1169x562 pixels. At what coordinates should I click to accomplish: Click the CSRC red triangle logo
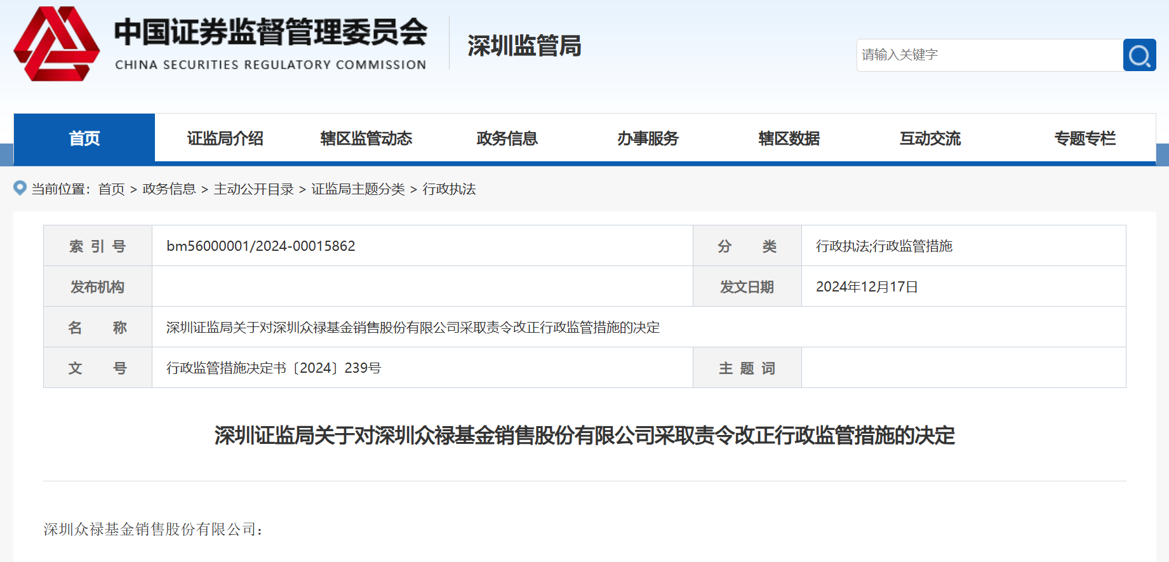pos(57,44)
